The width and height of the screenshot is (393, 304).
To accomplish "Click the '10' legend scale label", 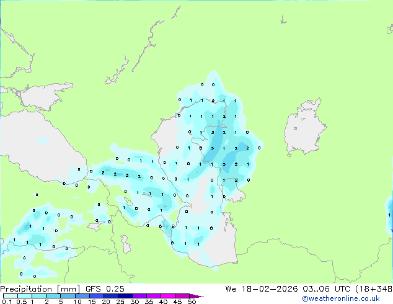I will coord(77,302).
